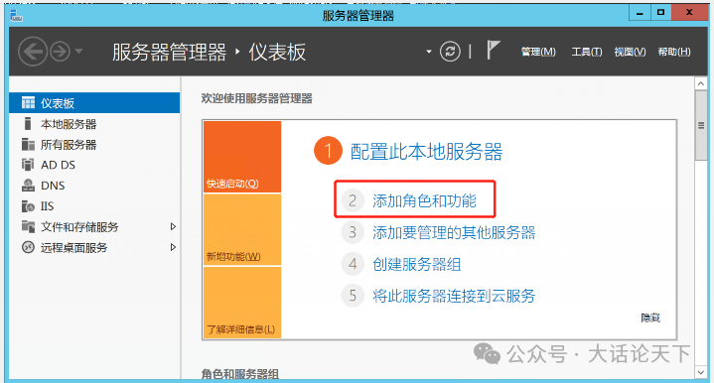Click 隐藏 to hide the welcome tile
Screen dimensions: 714x383
click(x=650, y=318)
